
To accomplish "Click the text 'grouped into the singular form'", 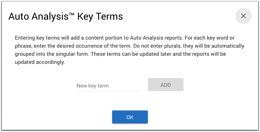I will [51, 54].
